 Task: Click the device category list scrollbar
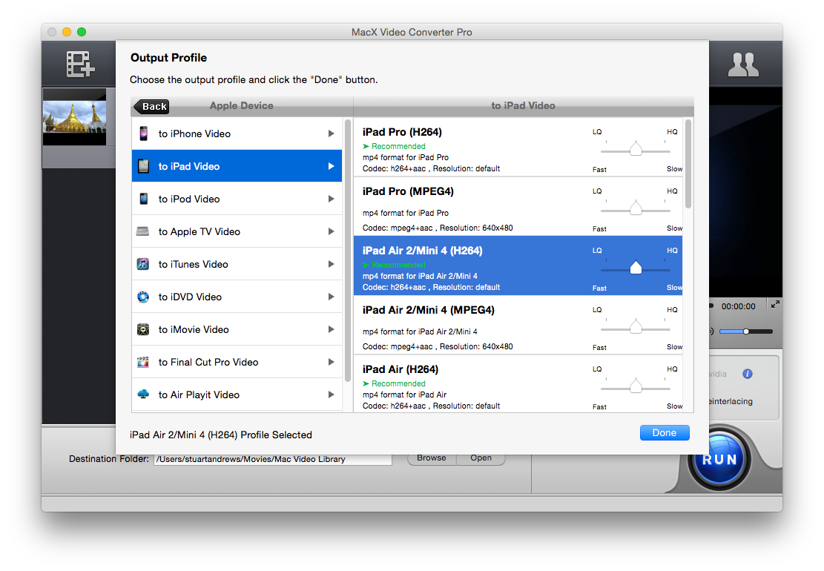(x=347, y=251)
